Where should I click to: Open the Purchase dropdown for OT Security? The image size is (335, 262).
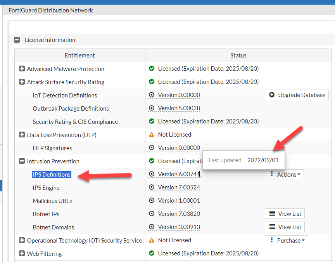tap(287, 240)
